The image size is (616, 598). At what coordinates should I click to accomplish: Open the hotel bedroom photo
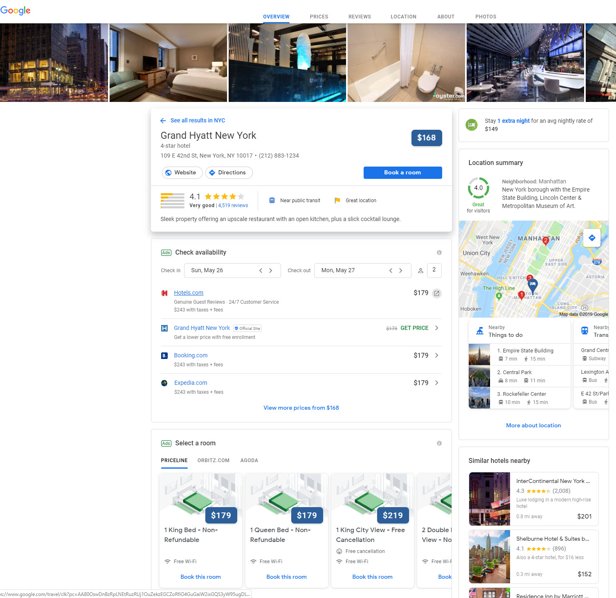coord(168,63)
